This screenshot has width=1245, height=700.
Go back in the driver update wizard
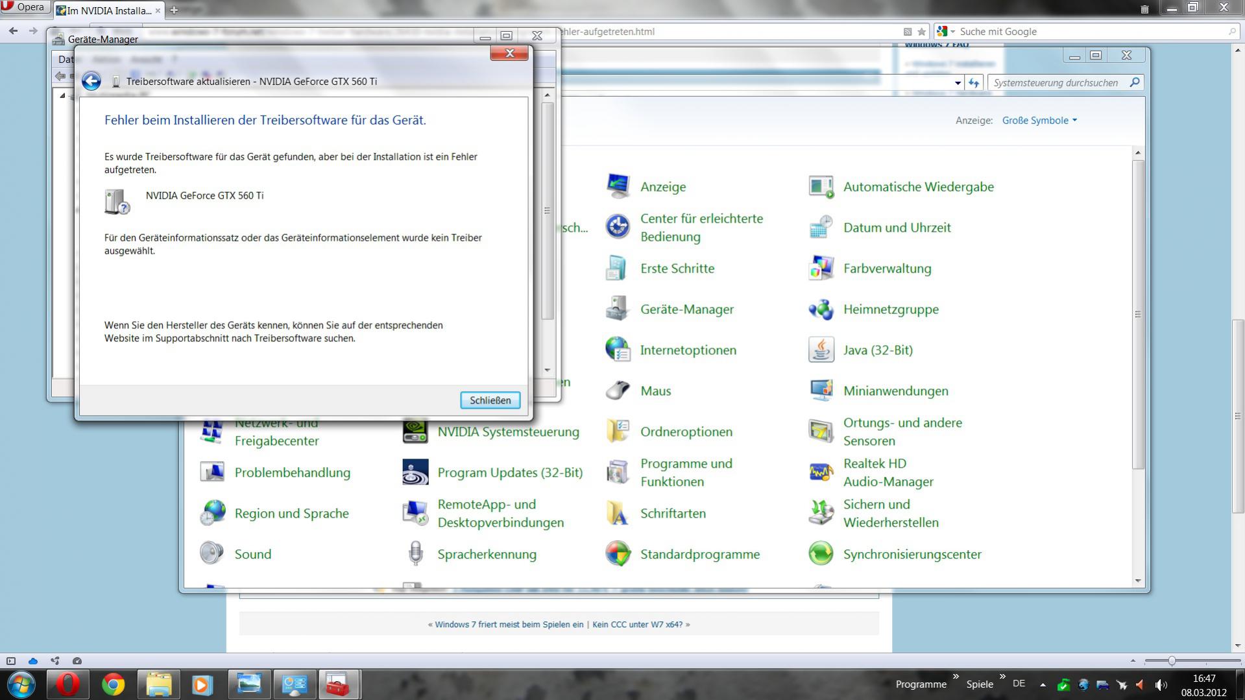pos(91,81)
